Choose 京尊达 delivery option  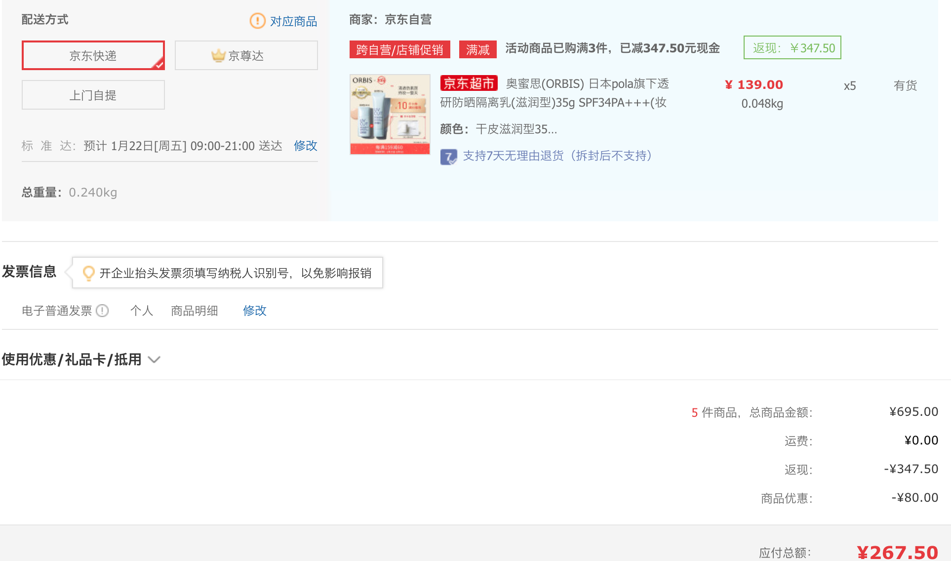pos(246,55)
